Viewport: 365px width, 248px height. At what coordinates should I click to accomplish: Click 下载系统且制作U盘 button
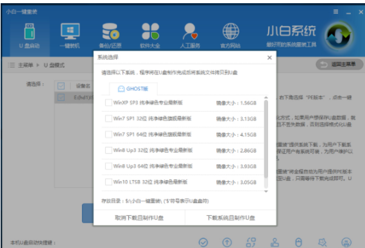231,218
